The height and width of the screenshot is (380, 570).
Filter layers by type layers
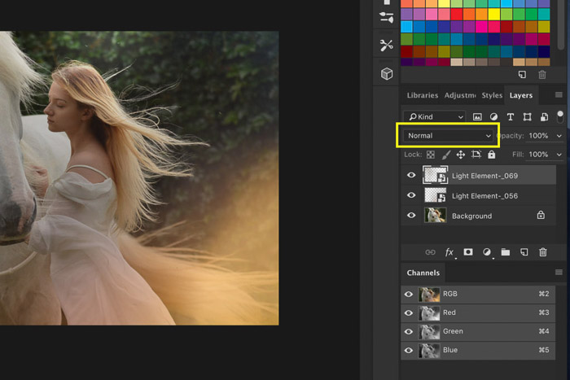(x=511, y=116)
